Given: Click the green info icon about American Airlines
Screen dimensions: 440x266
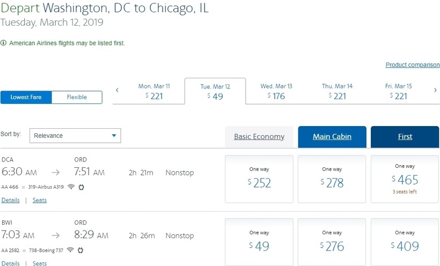Looking at the screenshot, I should click(3, 43).
